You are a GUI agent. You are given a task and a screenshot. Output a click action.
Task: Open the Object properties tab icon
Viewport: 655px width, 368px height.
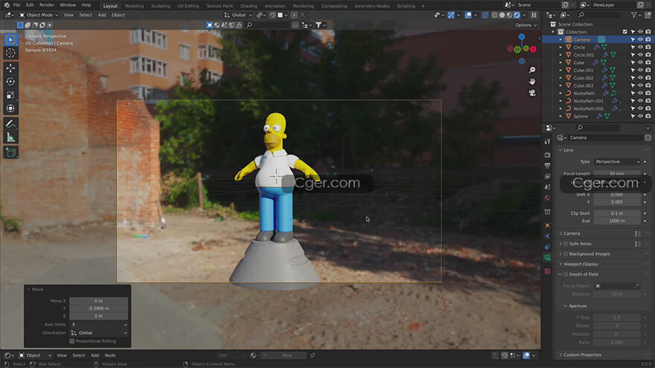coord(547,225)
